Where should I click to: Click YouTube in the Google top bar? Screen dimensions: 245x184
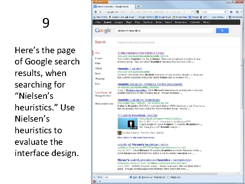148,22
